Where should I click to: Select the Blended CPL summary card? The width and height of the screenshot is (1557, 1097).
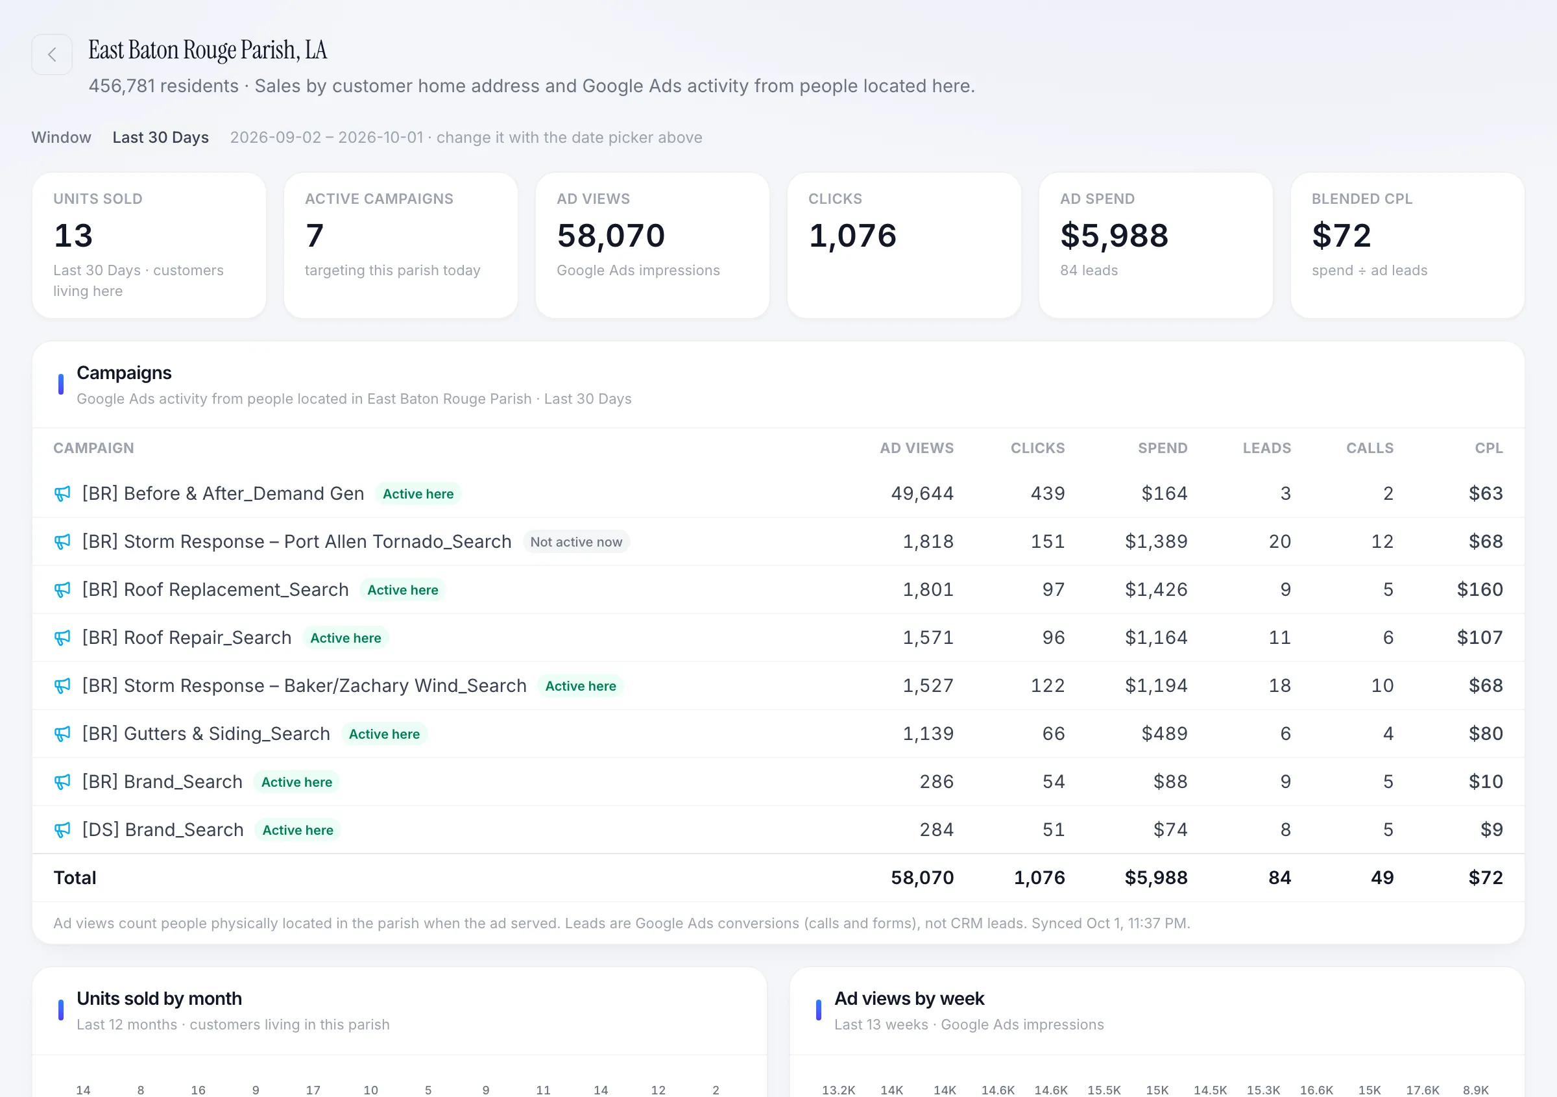[1408, 245]
